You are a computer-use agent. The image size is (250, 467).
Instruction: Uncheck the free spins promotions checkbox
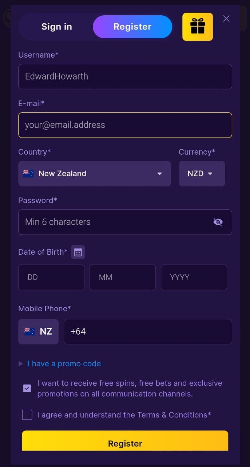(x=27, y=388)
